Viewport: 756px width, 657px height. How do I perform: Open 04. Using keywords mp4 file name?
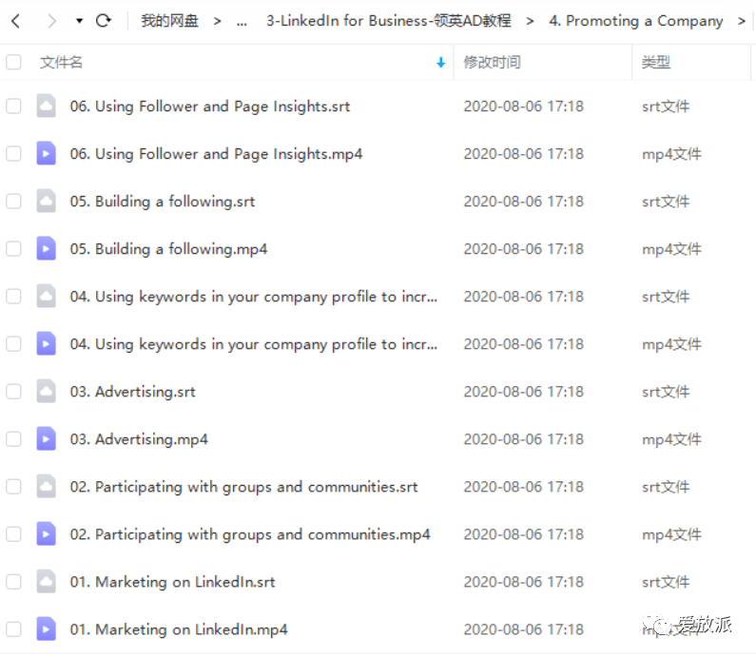pos(254,343)
